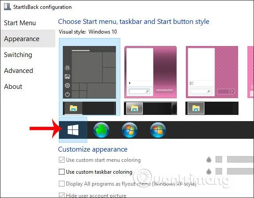Choose the green clover Start button orb
Image resolution: width=254 pixels, height=198 pixels.
[101, 130]
